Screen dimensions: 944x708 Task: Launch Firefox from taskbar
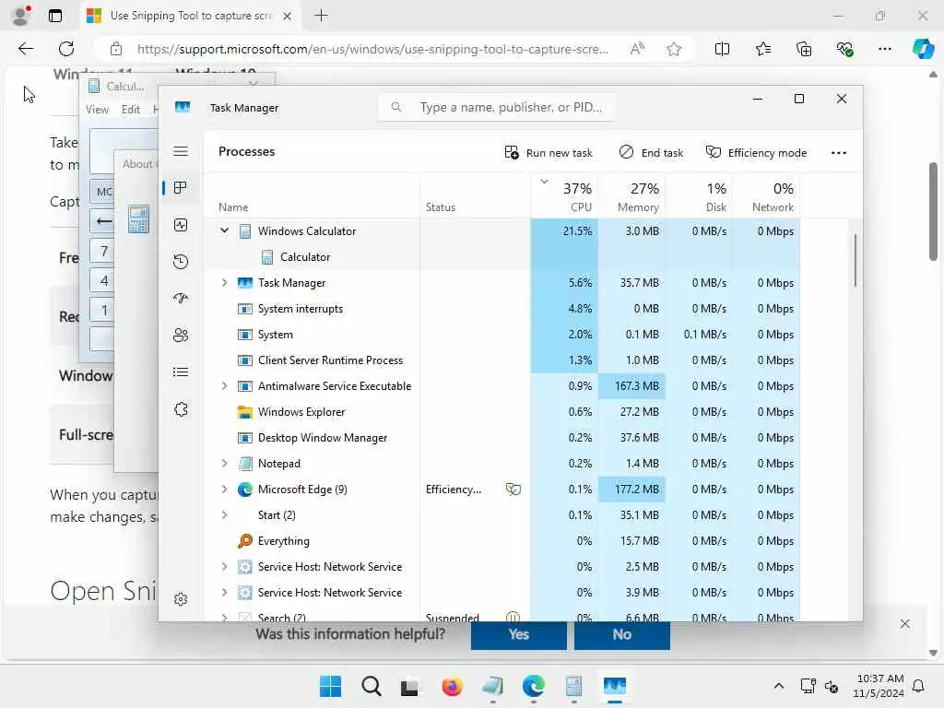point(452,686)
